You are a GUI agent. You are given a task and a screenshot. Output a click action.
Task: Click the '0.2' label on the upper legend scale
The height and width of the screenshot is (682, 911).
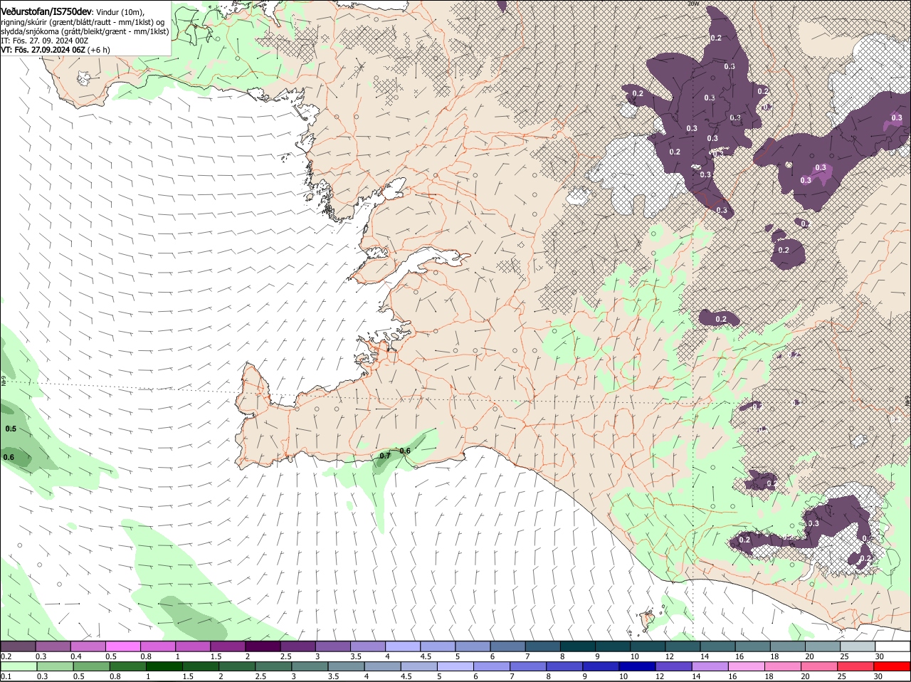tap(6, 656)
